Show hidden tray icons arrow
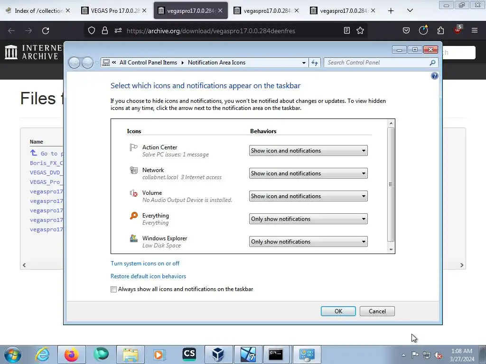 coord(403,355)
